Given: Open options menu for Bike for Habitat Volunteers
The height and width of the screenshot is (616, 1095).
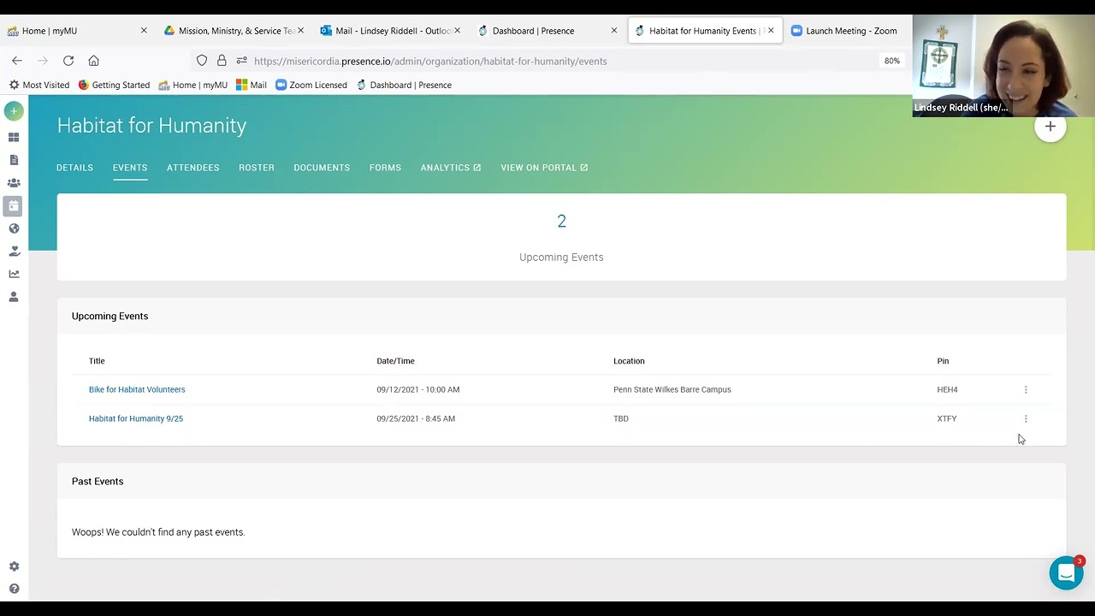Looking at the screenshot, I should pyautogui.click(x=1026, y=389).
